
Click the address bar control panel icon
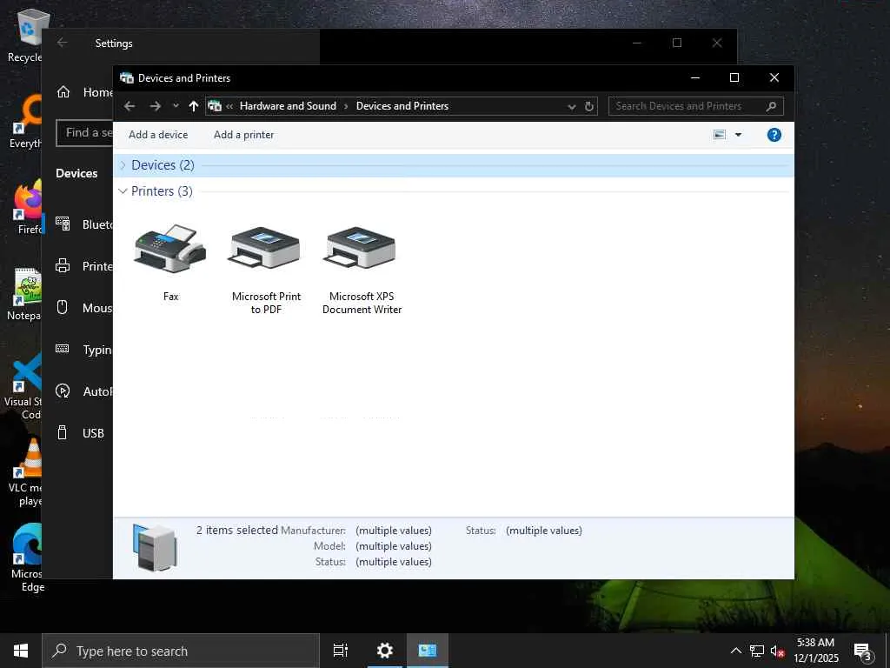click(215, 106)
